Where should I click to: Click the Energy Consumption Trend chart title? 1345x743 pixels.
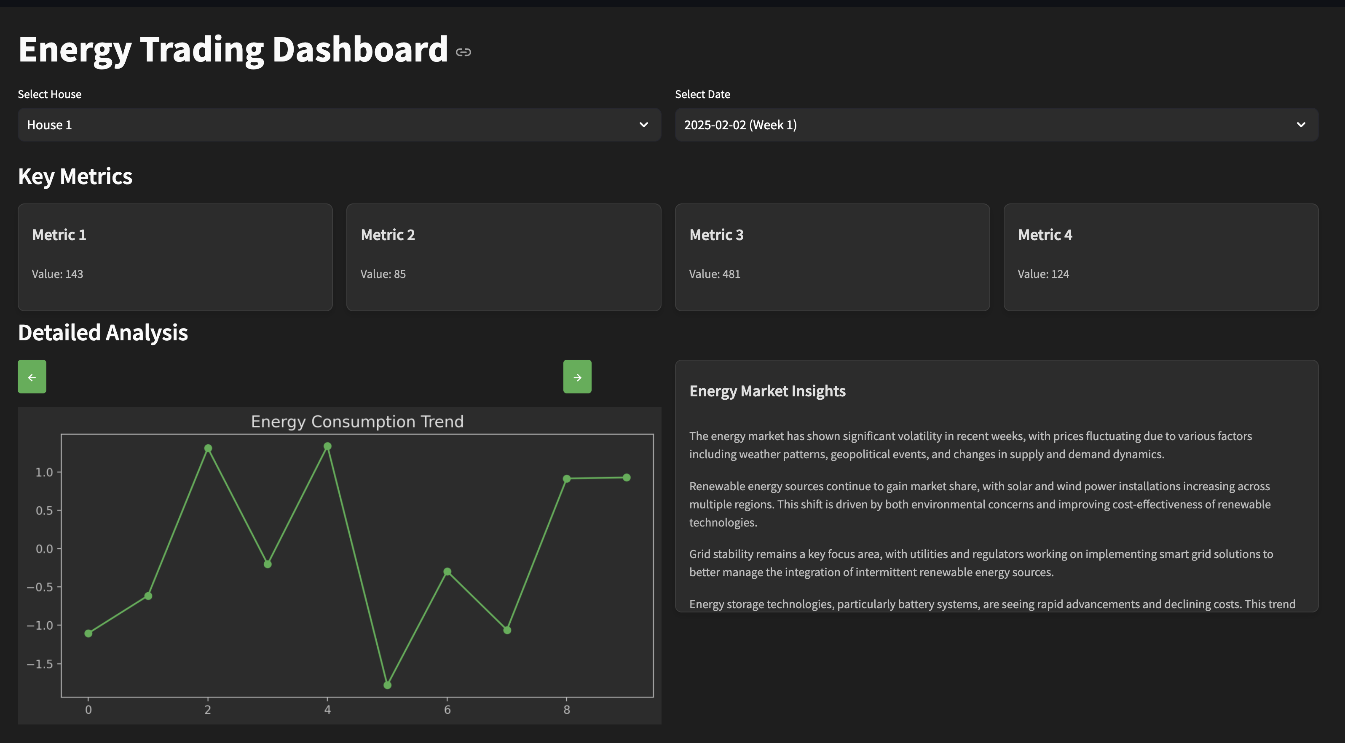click(357, 422)
